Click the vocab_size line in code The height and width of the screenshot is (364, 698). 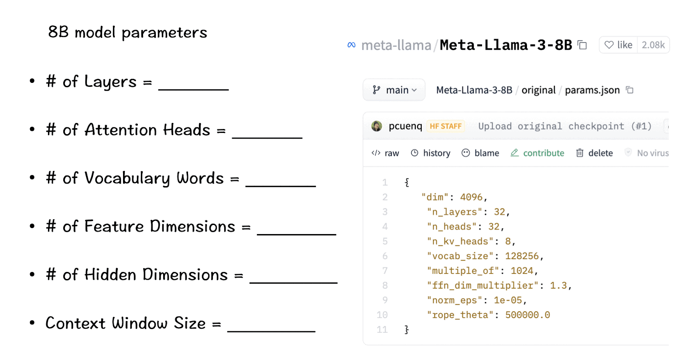(x=484, y=256)
